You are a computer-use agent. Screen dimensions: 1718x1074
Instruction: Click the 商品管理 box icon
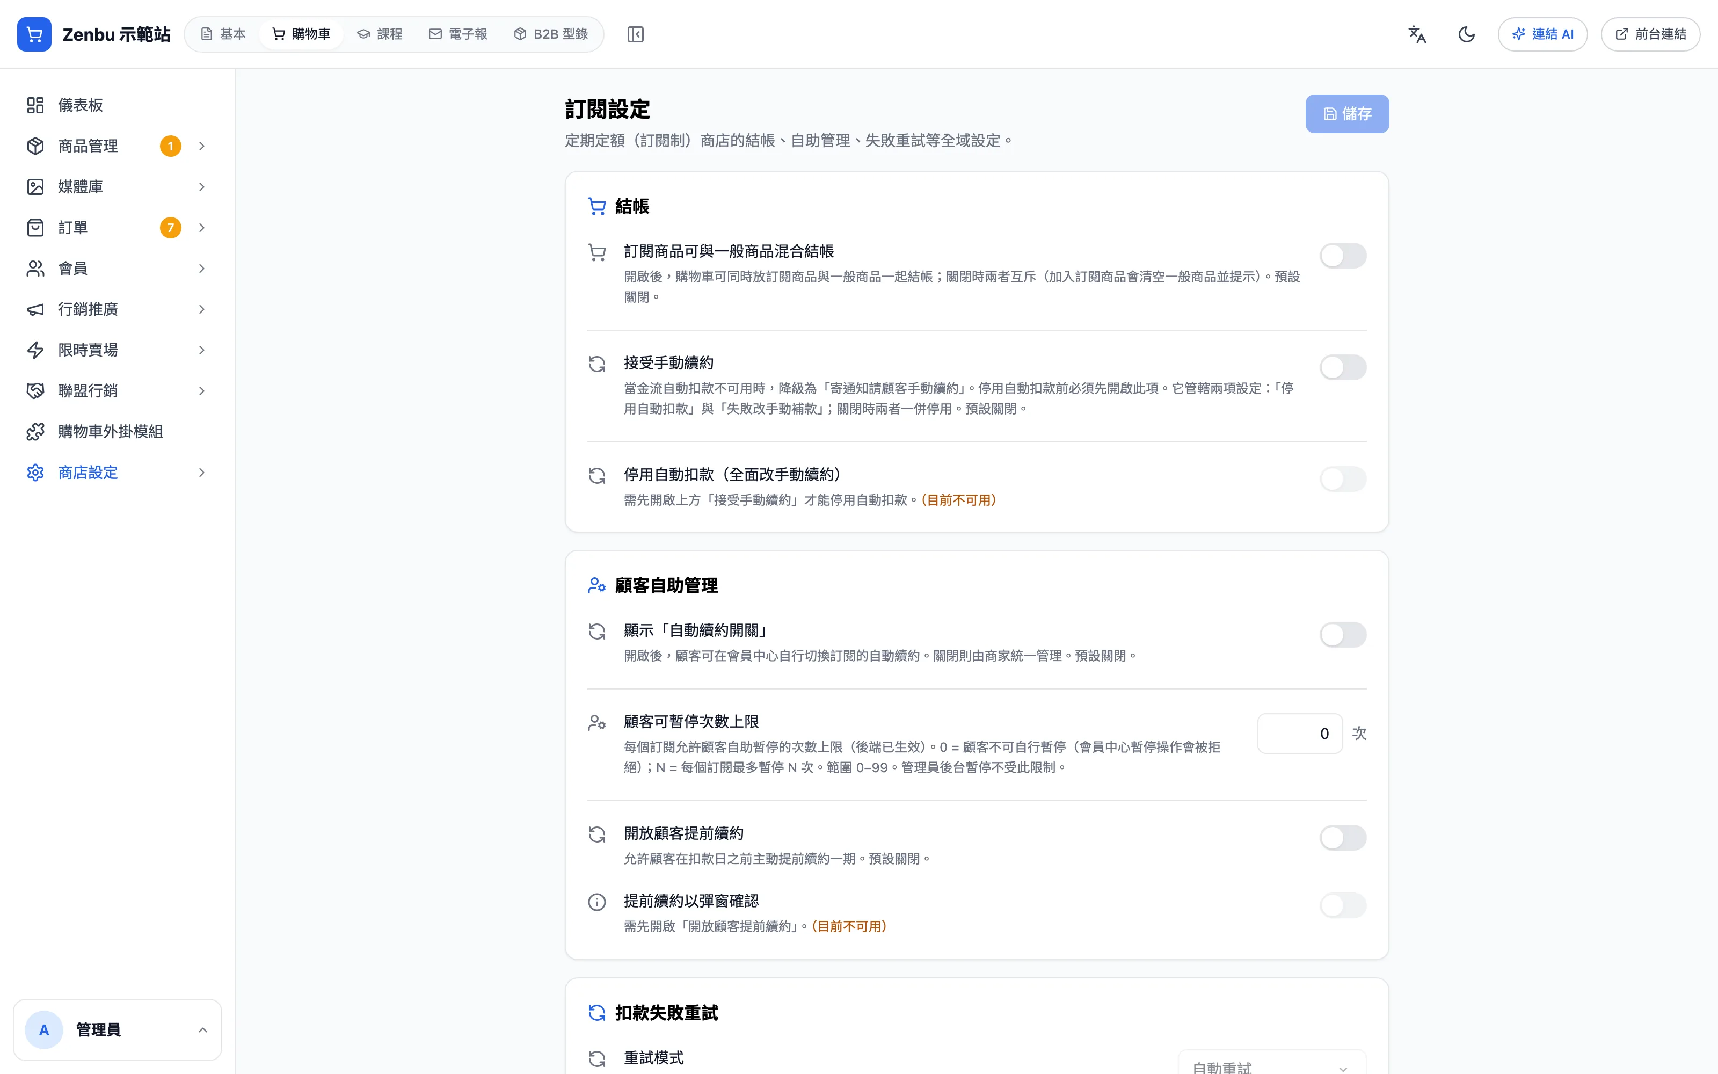pyautogui.click(x=35, y=146)
